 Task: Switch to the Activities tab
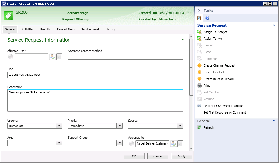[28, 29]
